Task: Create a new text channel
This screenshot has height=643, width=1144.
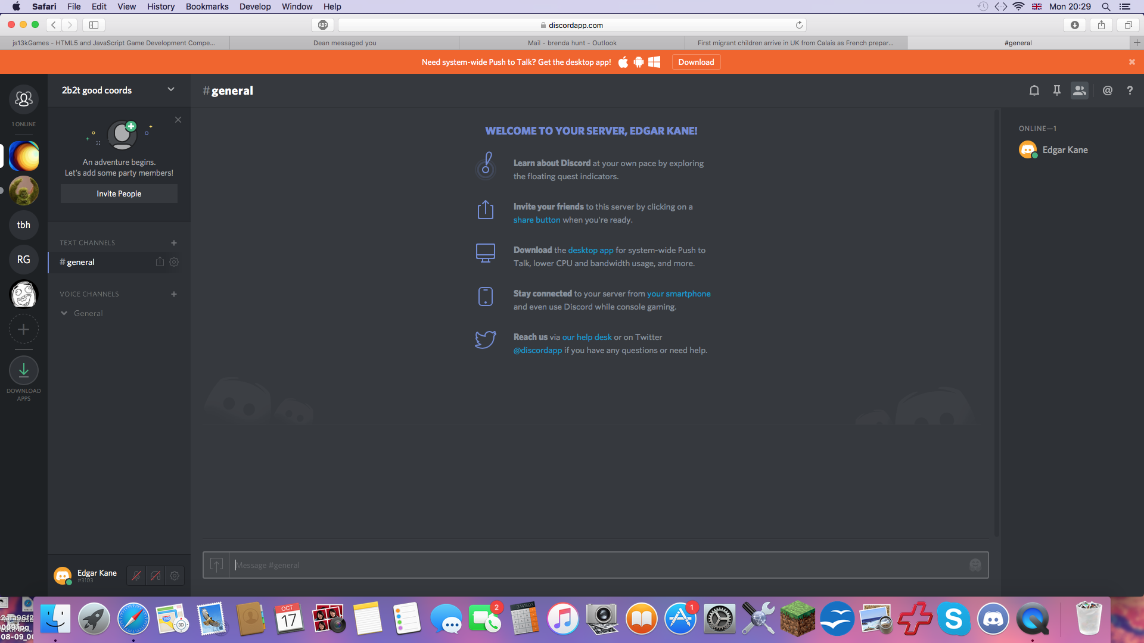Action: tap(174, 243)
